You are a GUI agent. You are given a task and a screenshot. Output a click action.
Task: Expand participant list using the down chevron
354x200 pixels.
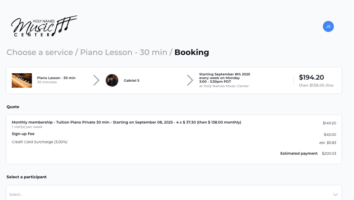pos(335,194)
